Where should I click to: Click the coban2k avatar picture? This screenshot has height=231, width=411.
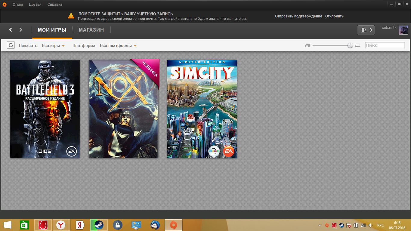pyautogui.click(x=403, y=30)
